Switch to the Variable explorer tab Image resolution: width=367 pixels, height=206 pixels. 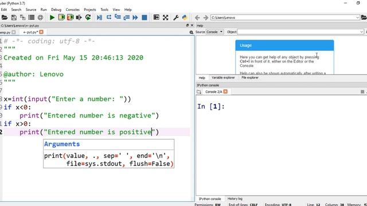(x=223, y=78)
